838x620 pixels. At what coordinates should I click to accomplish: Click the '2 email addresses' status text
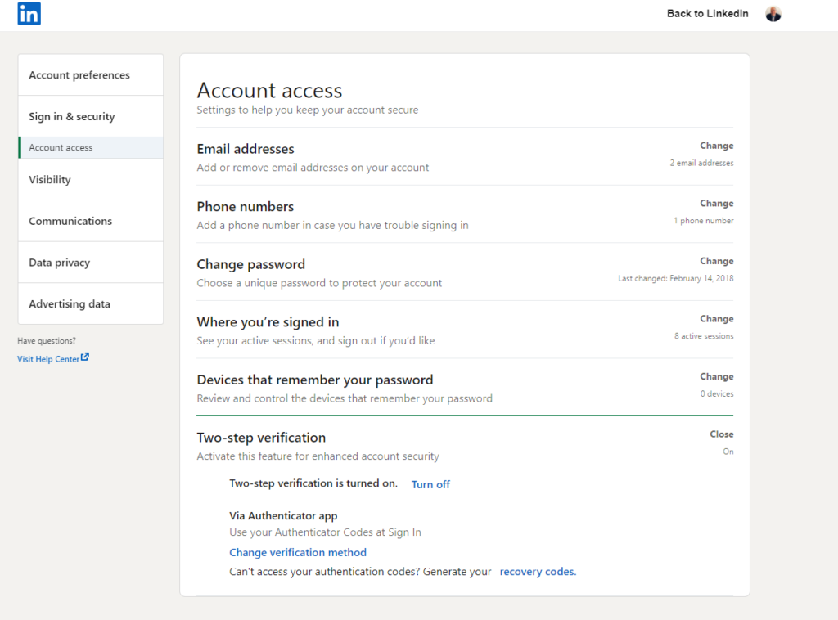pos(701,163)
